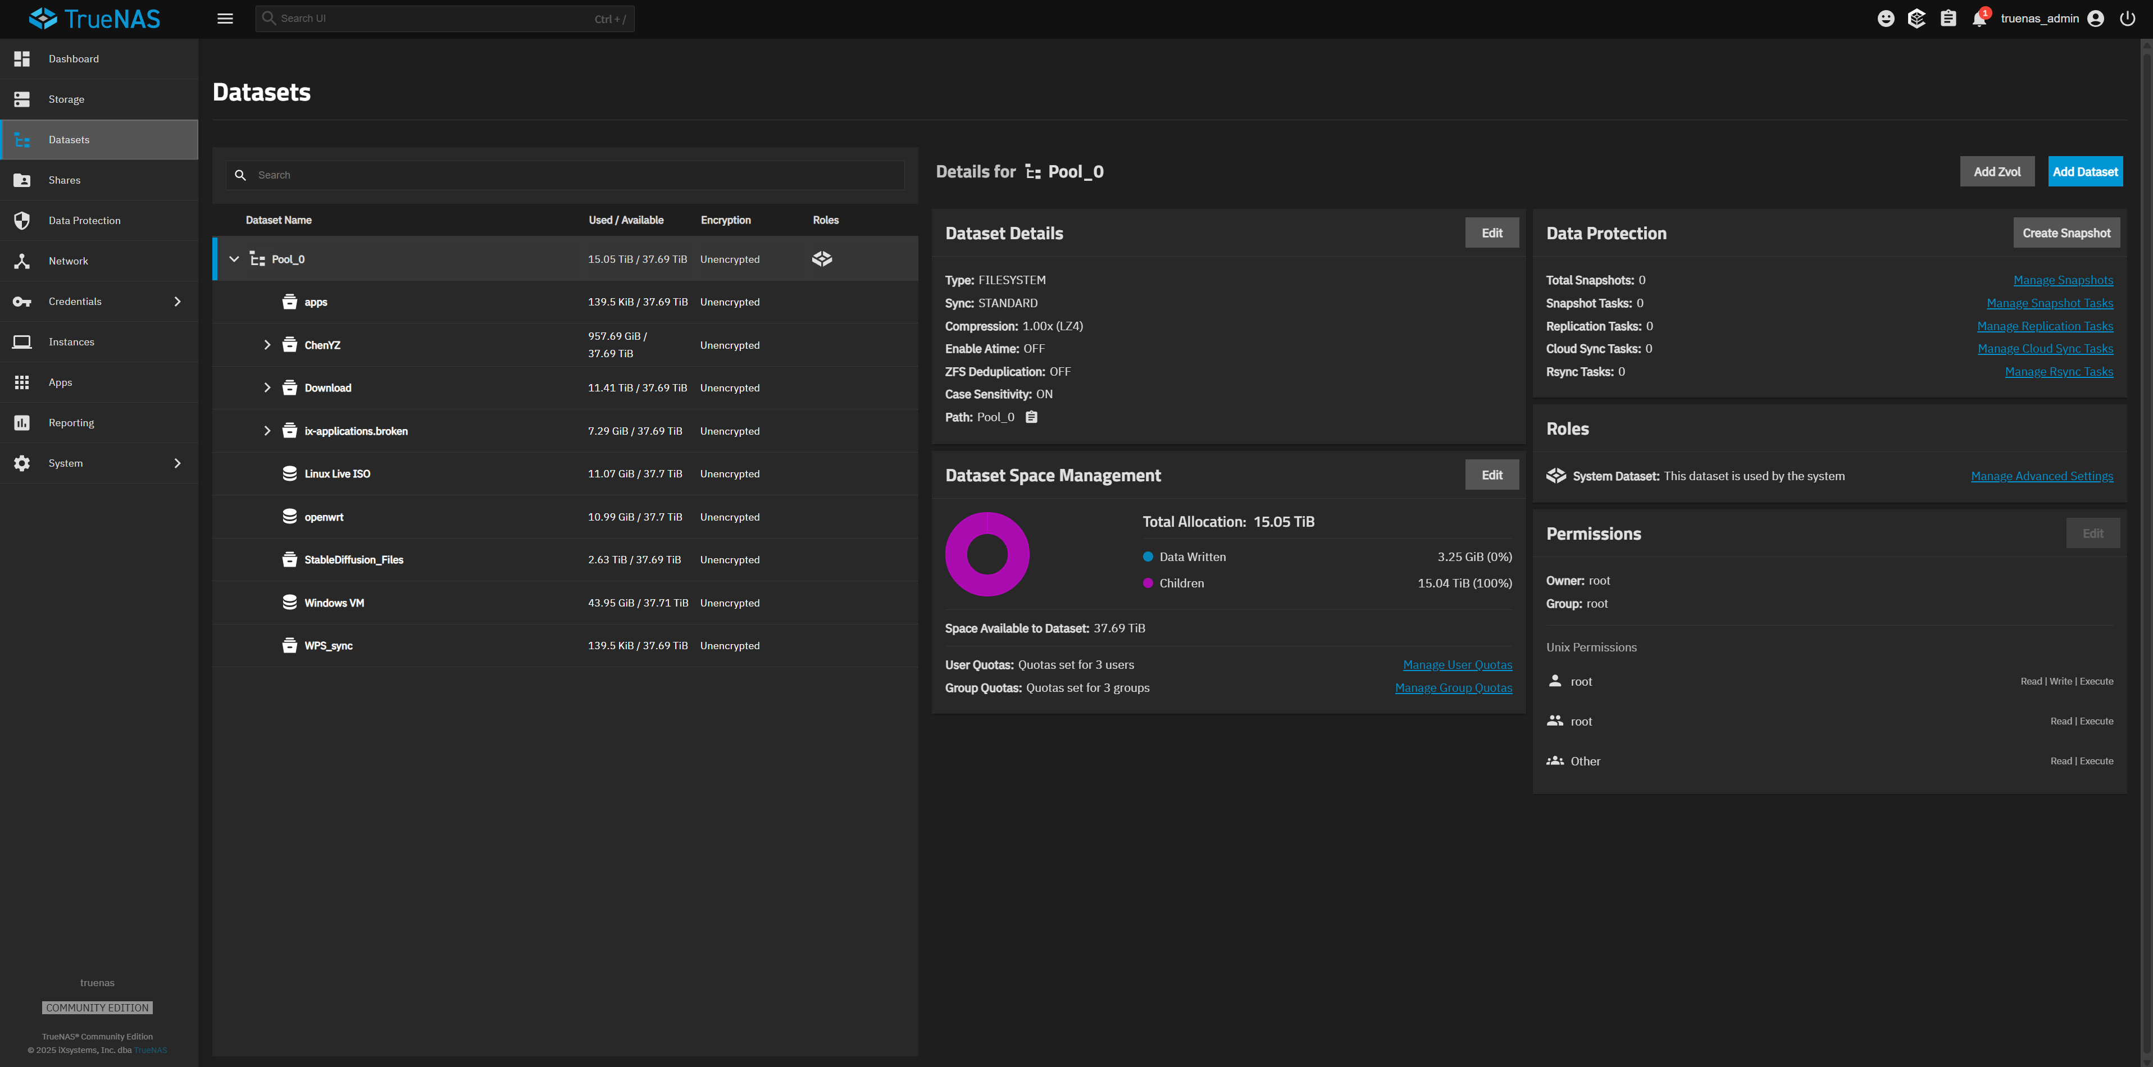
Task: Edit Dataset Space Management
Action: [x=1492, y=475]
